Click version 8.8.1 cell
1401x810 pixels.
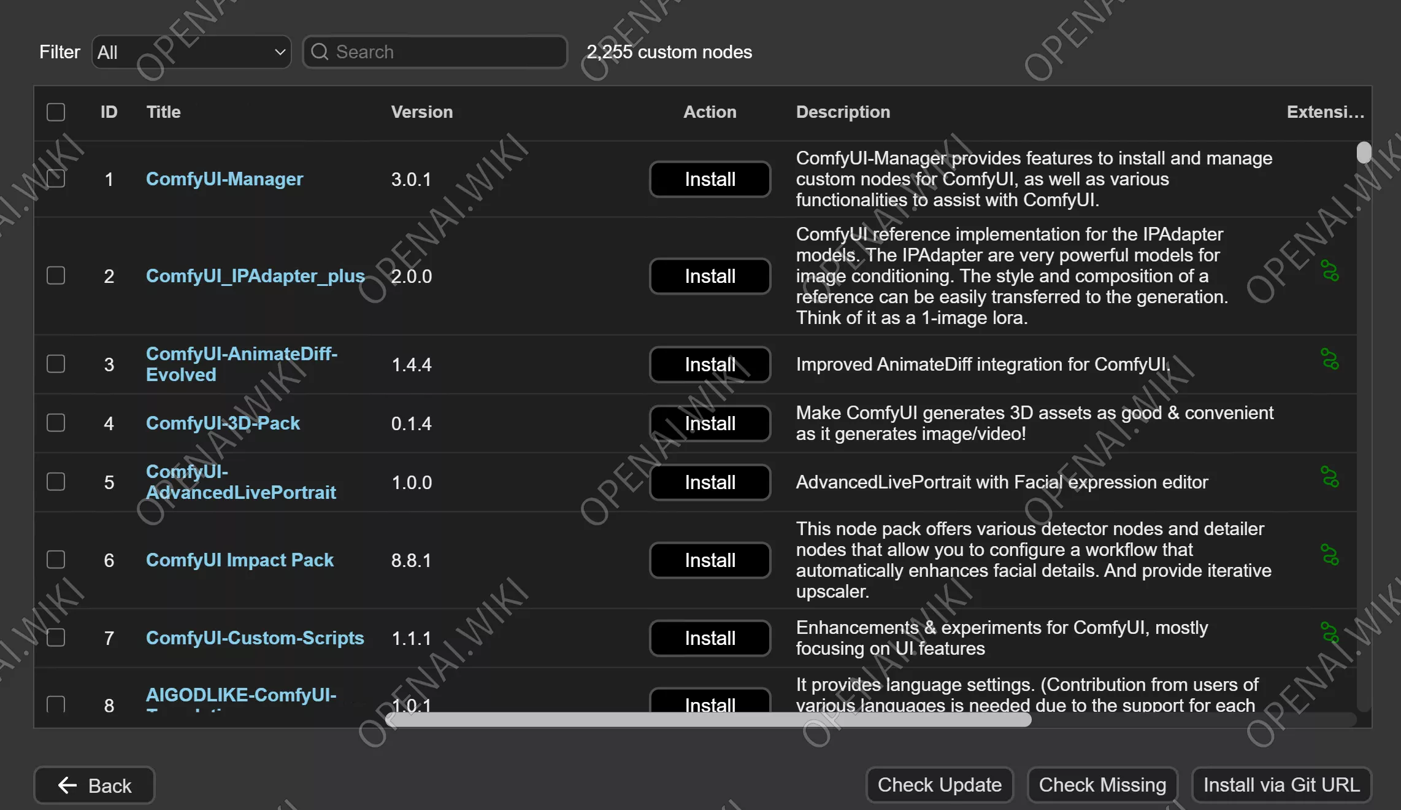pos(412,560)
